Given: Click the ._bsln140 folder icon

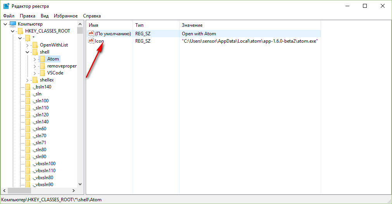Looking at the screenshot, I should 28,87.
